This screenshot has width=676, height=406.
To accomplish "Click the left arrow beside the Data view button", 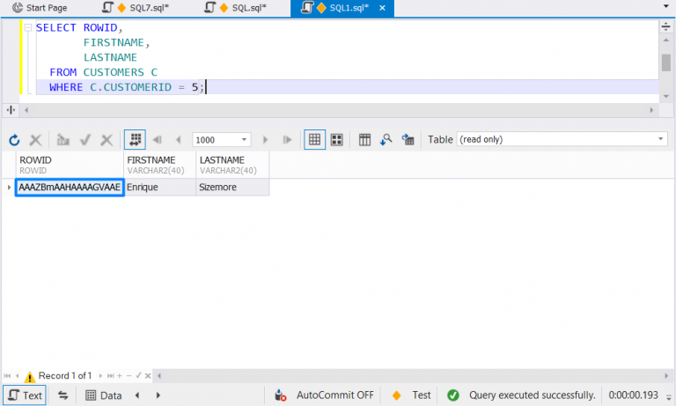I will (137, 395).
